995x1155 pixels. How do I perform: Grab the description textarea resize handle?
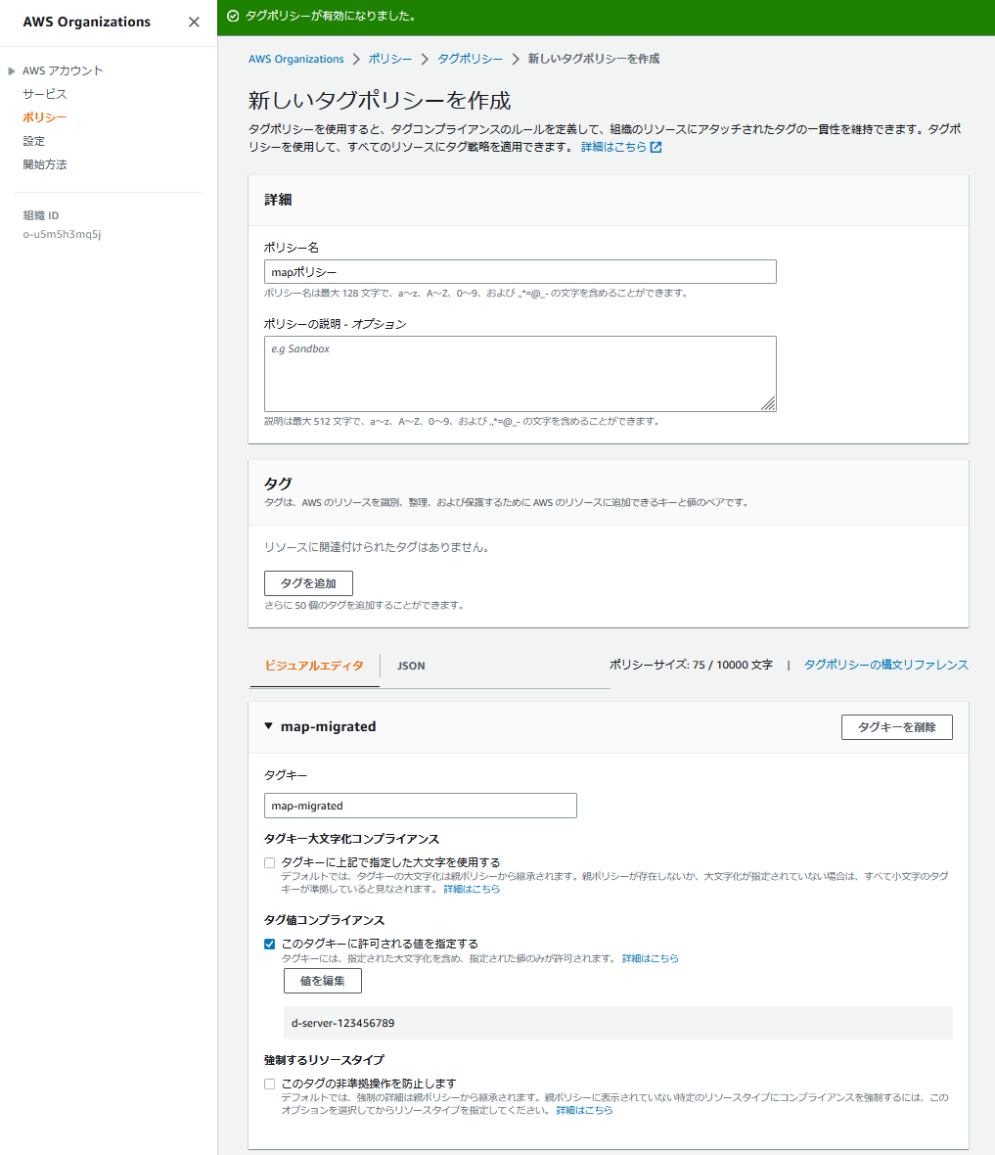coord(768,403)
